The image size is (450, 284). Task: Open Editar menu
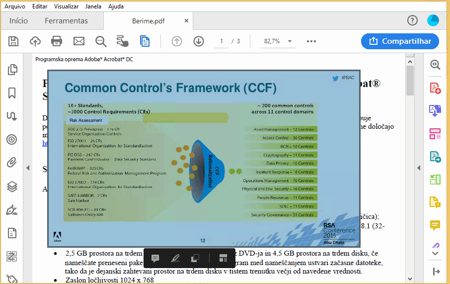click(40, 6)
